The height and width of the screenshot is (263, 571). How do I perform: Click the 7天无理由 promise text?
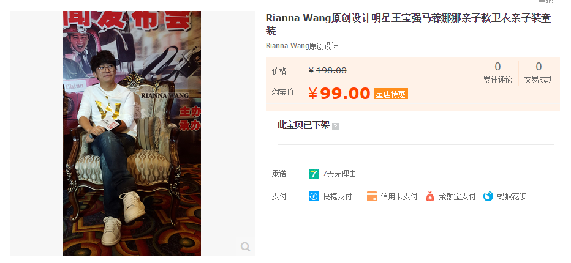point(339,174)
